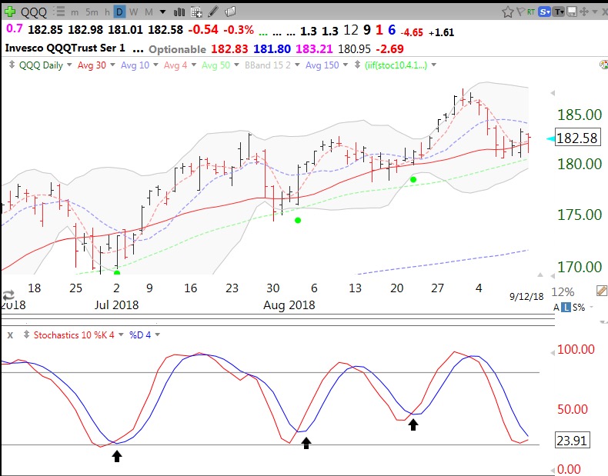The image size is (608, 476).
Task: Open the chart templates folder icon
Action: coord(230,12)
